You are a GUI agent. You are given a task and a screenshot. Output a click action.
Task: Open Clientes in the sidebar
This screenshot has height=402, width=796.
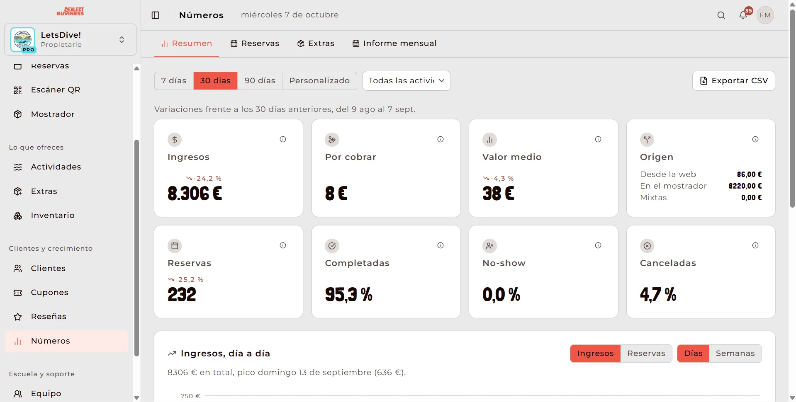click(66, 269)
